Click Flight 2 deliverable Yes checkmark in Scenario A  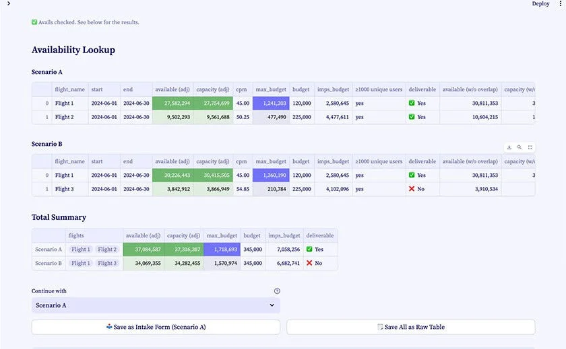coord(412,117)
